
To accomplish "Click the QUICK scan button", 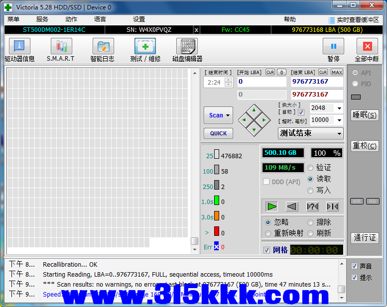I will coord(218,133).
